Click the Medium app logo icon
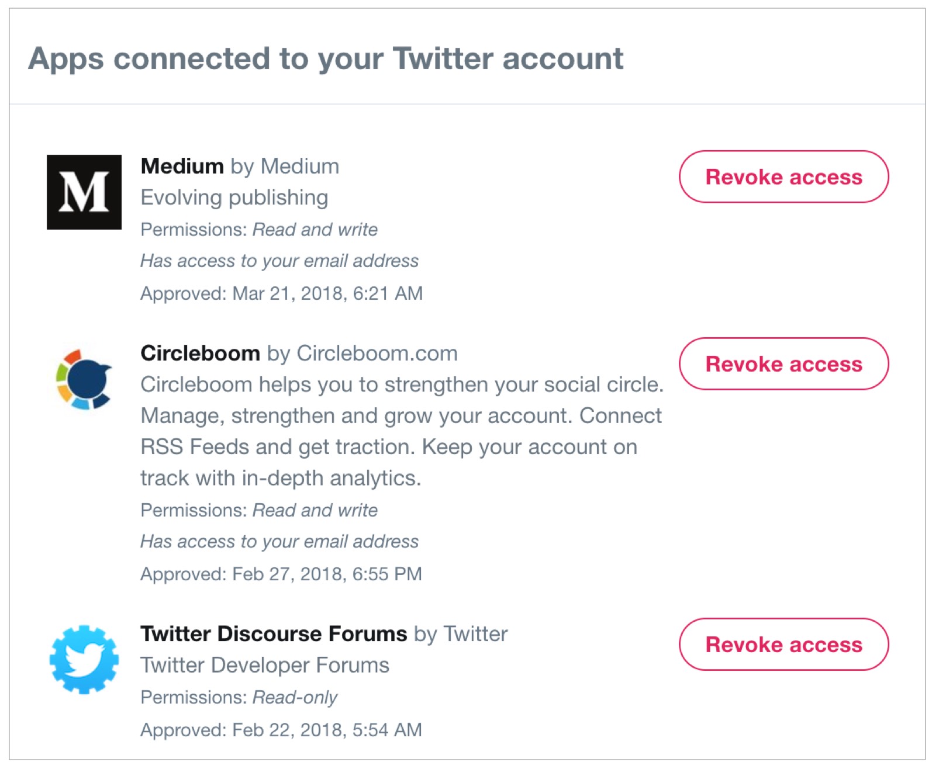The height and width of the screenshot is (769, 939). pos(84,192)
